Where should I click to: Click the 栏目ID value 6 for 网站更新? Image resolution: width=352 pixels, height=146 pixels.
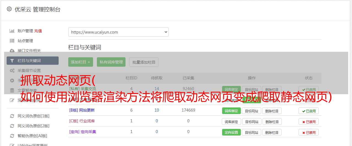[x=131, y=110]
